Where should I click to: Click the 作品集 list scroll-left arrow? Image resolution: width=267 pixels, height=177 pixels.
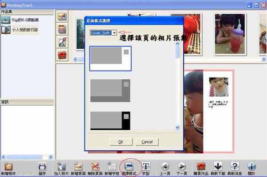click(4, 157)
